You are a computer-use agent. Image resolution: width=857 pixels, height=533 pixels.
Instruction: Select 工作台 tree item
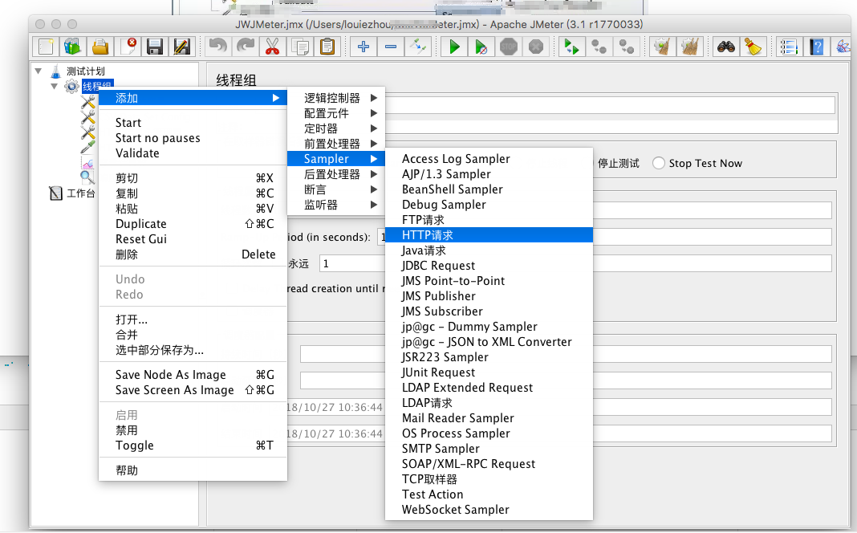pyautogui.click(x=81, y=193)
